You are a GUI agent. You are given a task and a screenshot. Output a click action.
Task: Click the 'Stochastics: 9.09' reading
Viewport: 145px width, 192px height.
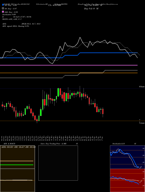(x=9, y=15)
